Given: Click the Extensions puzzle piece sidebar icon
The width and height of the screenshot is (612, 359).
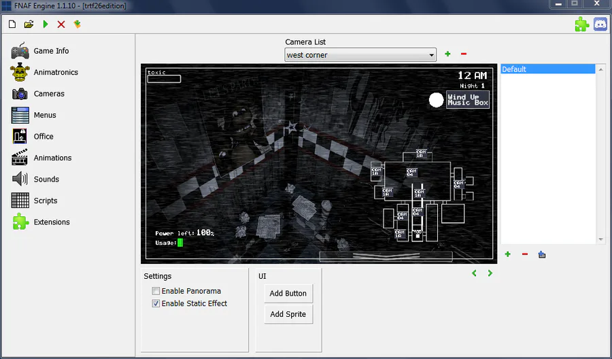Looking at the screenshot, I should tap(20, 222).
